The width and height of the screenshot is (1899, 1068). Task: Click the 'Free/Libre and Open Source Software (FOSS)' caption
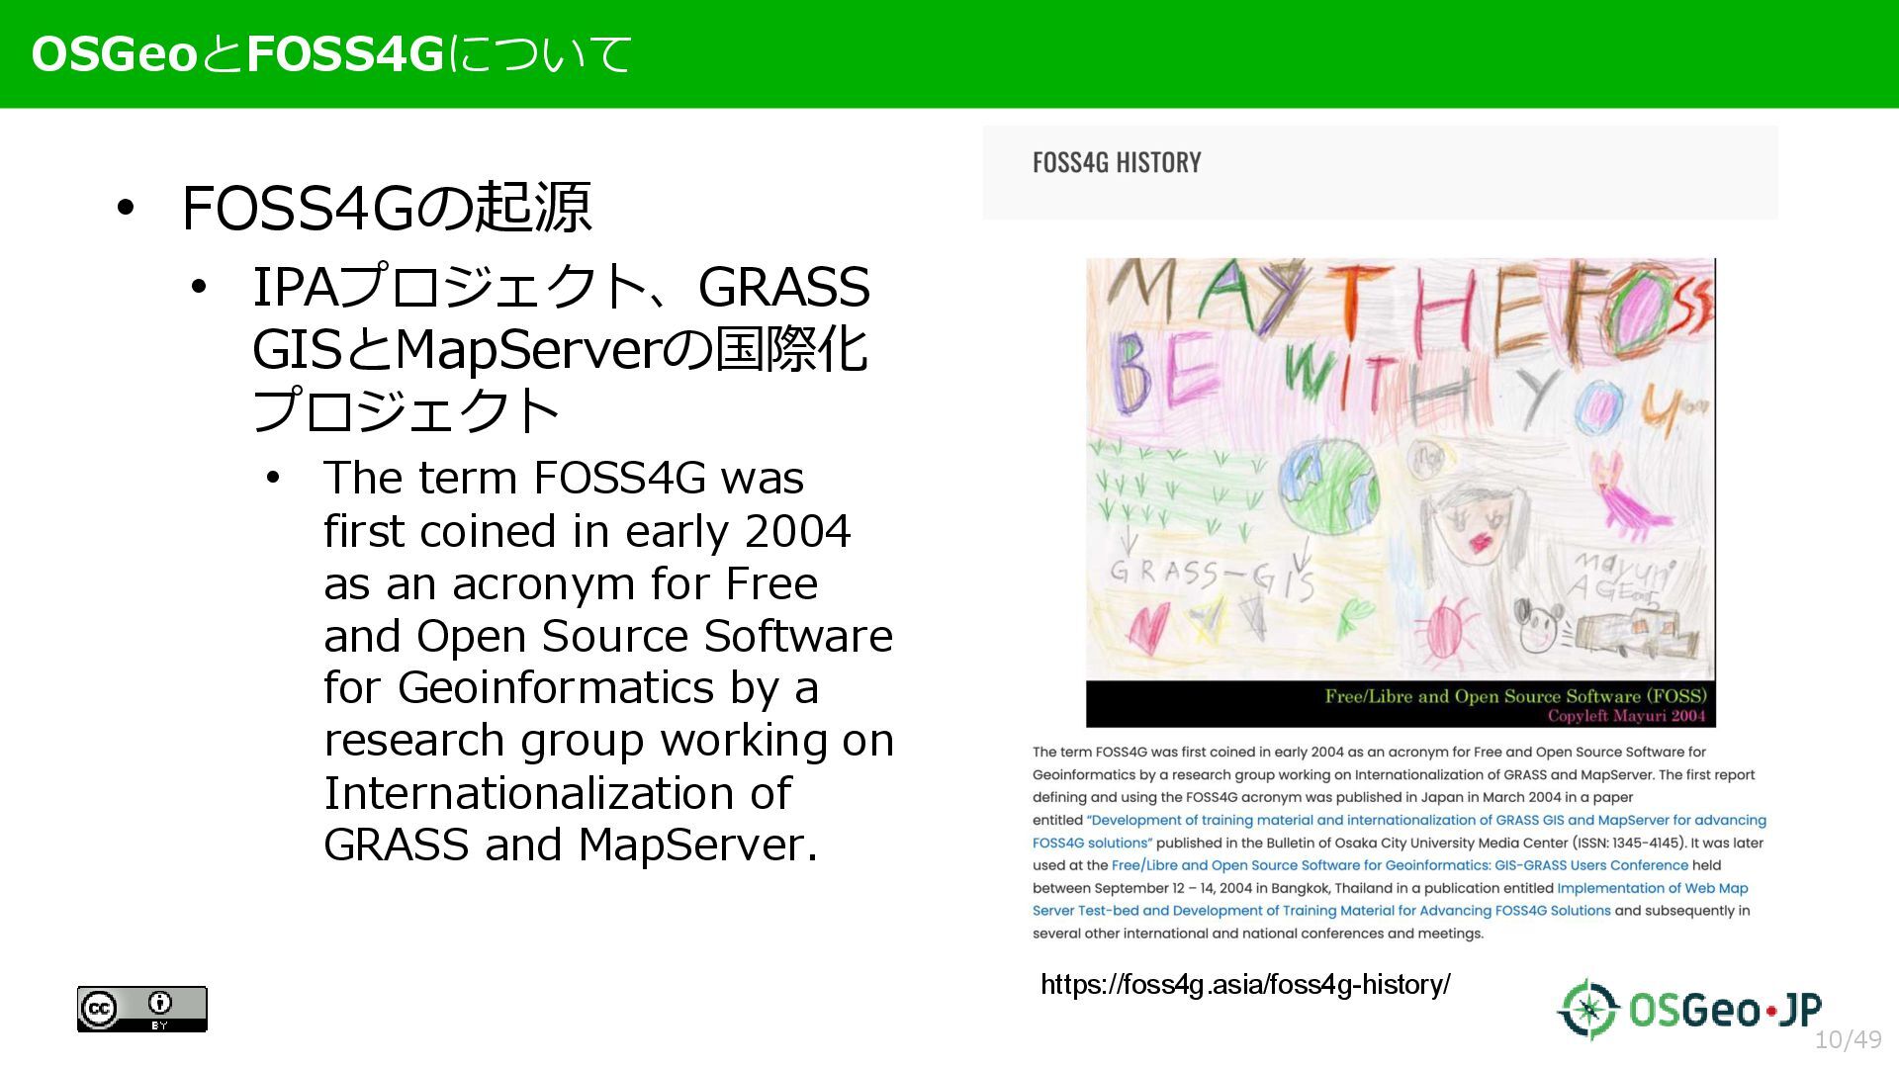click(1515, 696)
